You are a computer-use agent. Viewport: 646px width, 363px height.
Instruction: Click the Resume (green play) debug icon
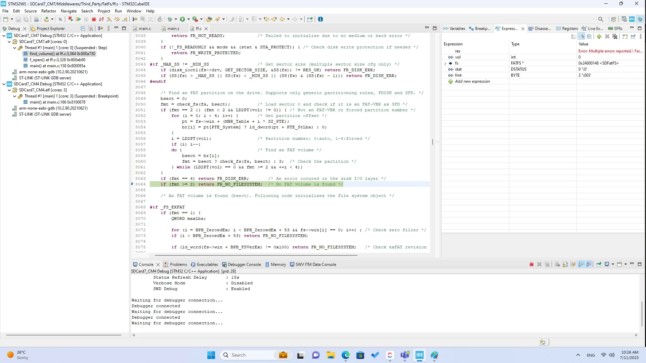tap(78, 19)
